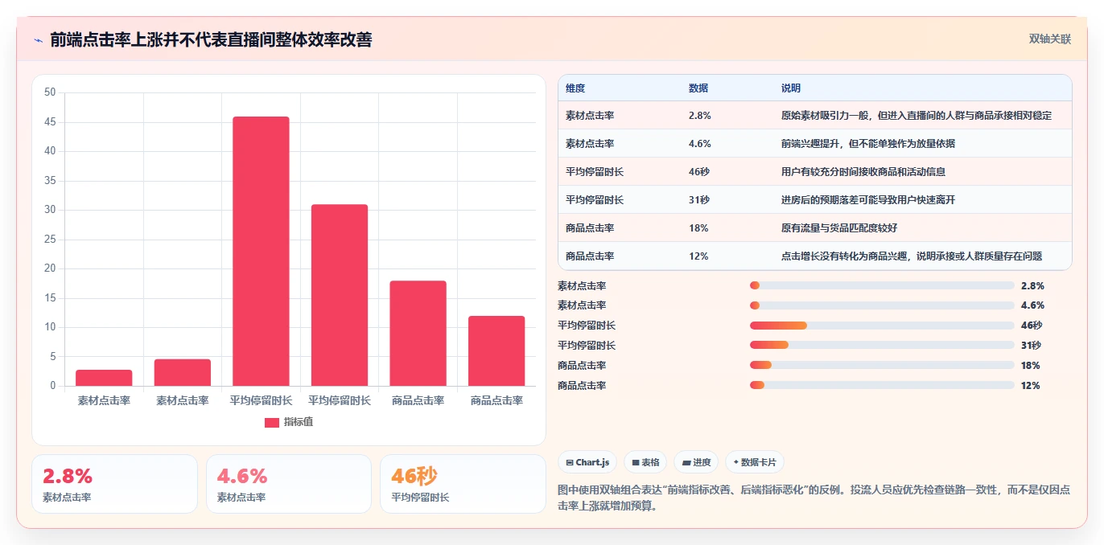Open the 46秒 平均停留时长 data card
The height and width of the screenshot is (545, 1104).
coord(463,484)
